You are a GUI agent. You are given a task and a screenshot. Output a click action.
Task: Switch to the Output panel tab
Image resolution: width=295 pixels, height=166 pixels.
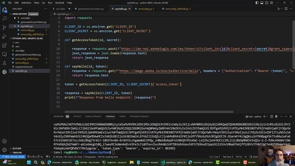[77, 117]
